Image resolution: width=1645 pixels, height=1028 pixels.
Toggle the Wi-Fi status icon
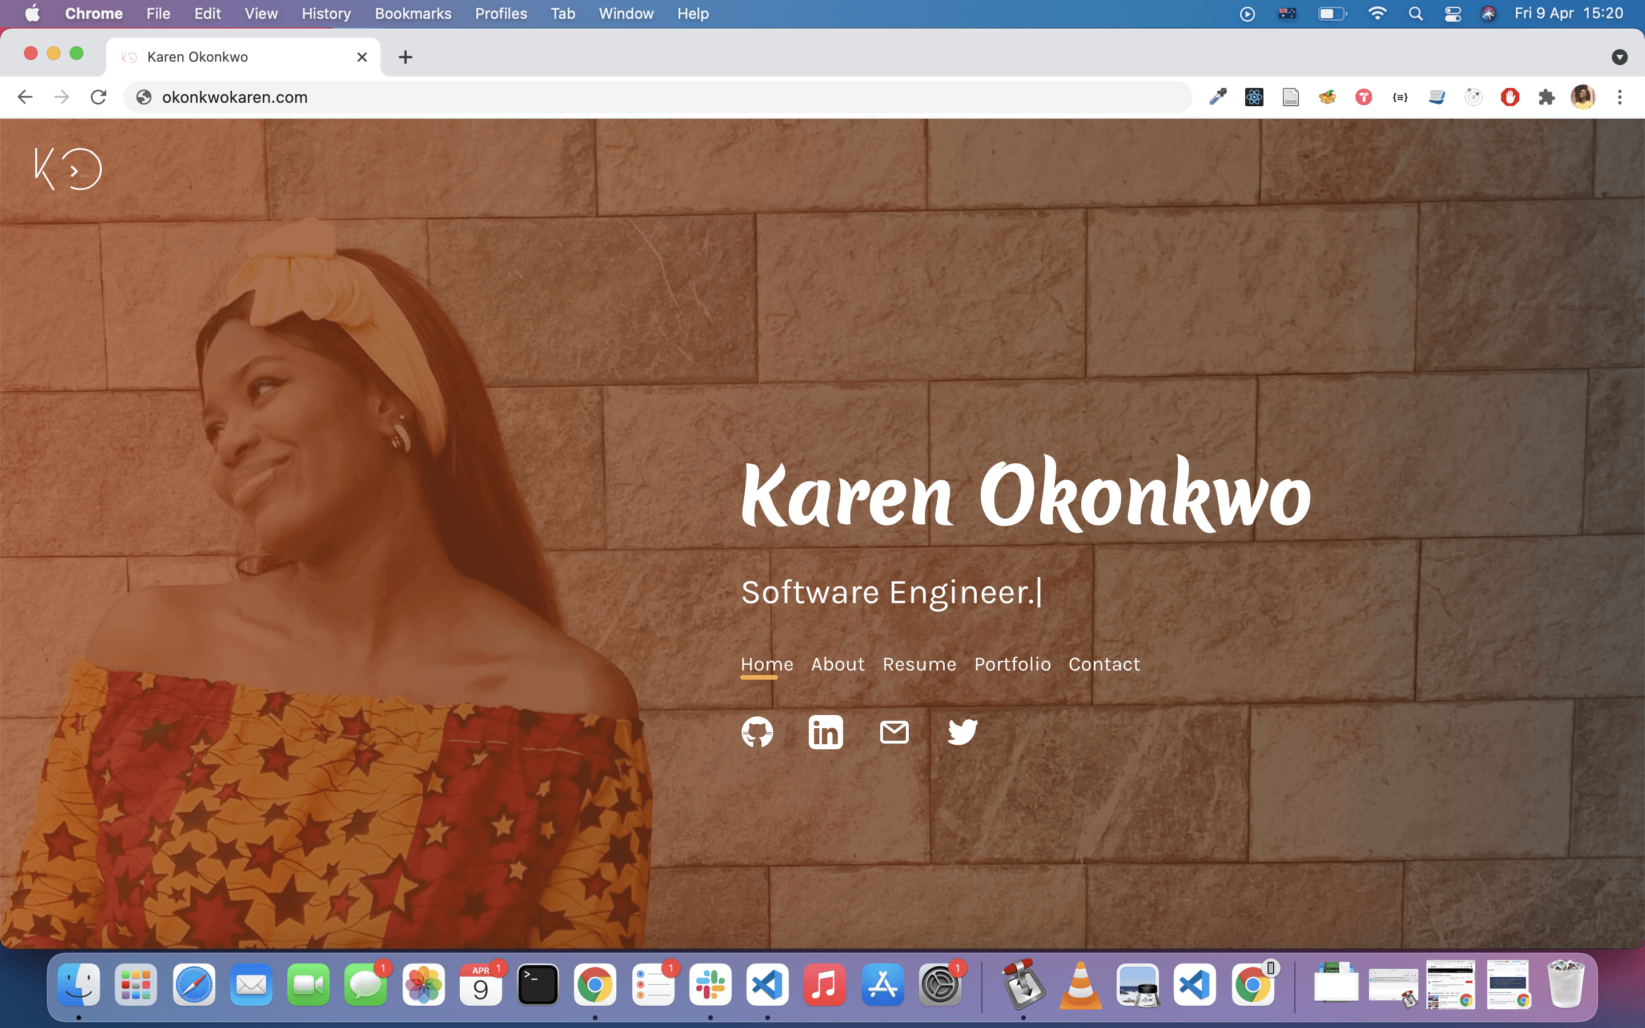(1377, 13)
